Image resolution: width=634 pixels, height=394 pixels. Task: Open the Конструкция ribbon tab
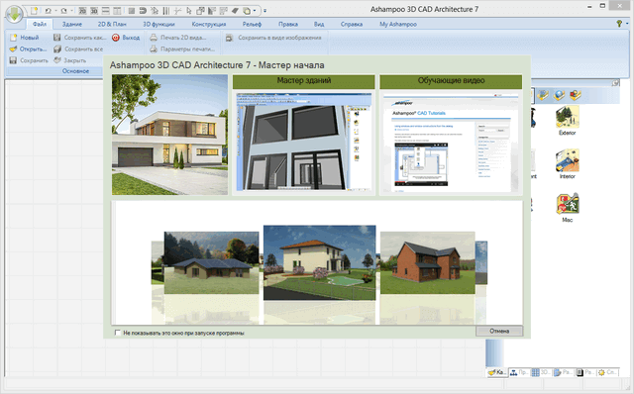(209, 24)
